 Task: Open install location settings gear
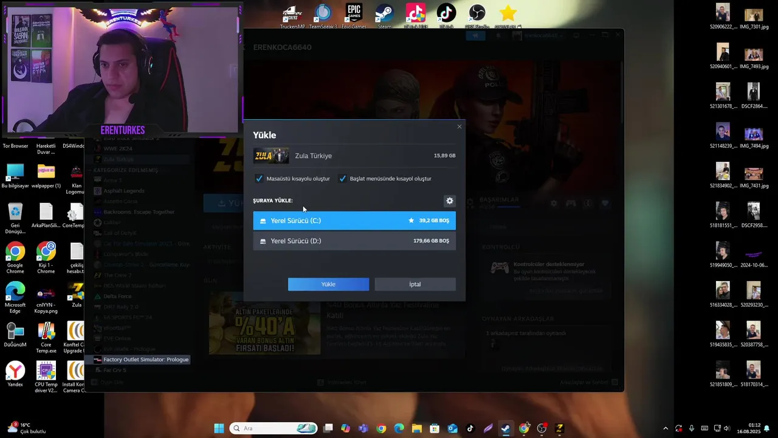[x=450, y=201]
